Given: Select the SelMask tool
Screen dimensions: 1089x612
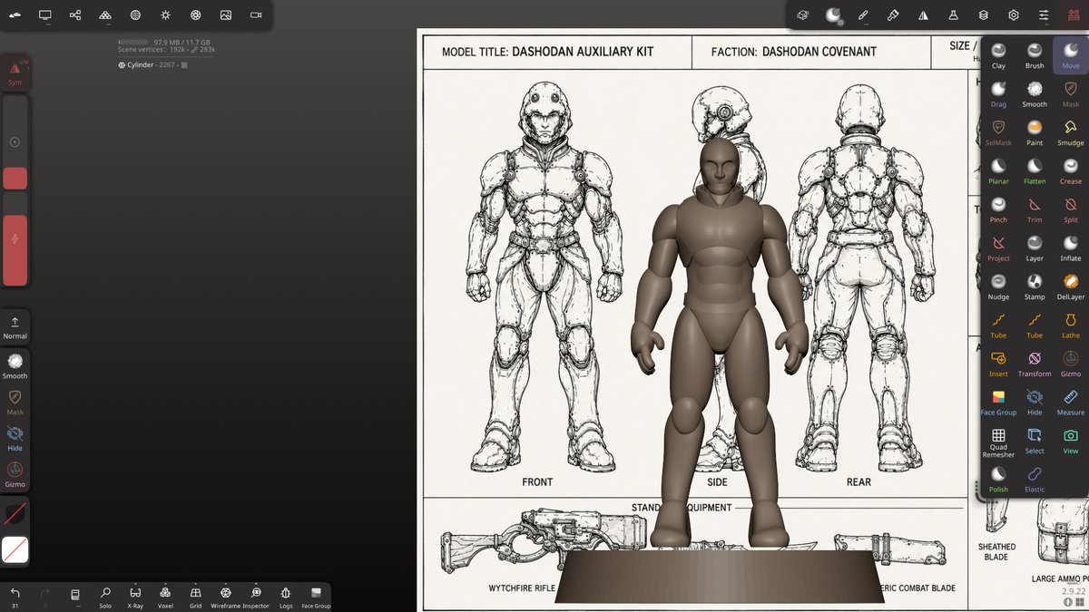Looking at the screenshot, I should click(998, 133).
